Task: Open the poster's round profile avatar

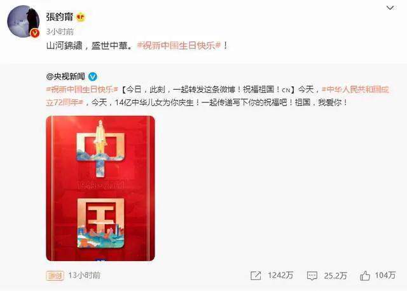Action: [24, 22]
